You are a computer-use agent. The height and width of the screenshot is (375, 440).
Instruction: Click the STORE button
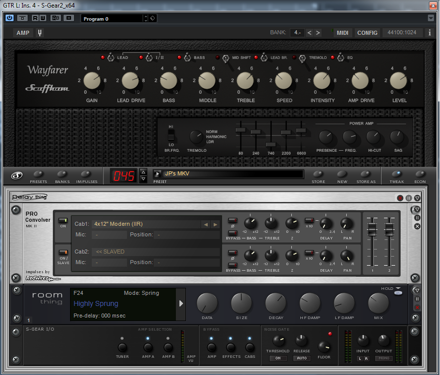[x=318, y=174]
